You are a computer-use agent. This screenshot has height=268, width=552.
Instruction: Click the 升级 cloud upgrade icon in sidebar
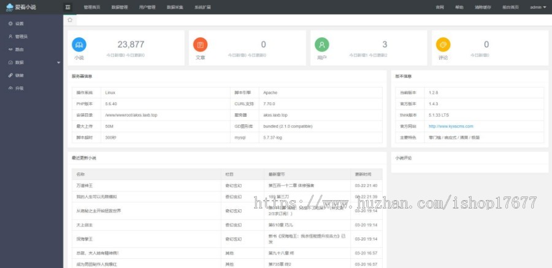pos(10,89)
